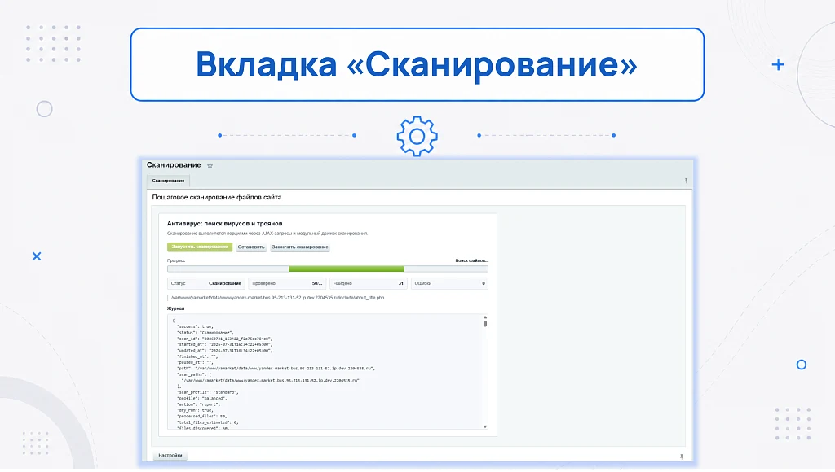Click the current file path about_title.php
The height and width of the screenshot is (472, 835).
277,298
